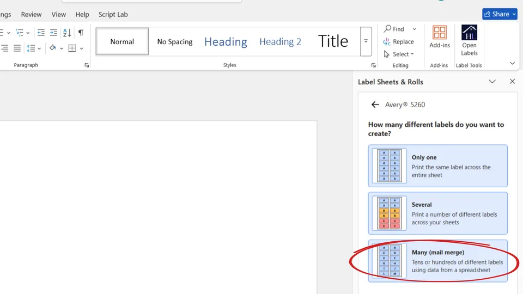
Task: Open Paragraph settings dialog launcher
Action: [x=87, y=65]
